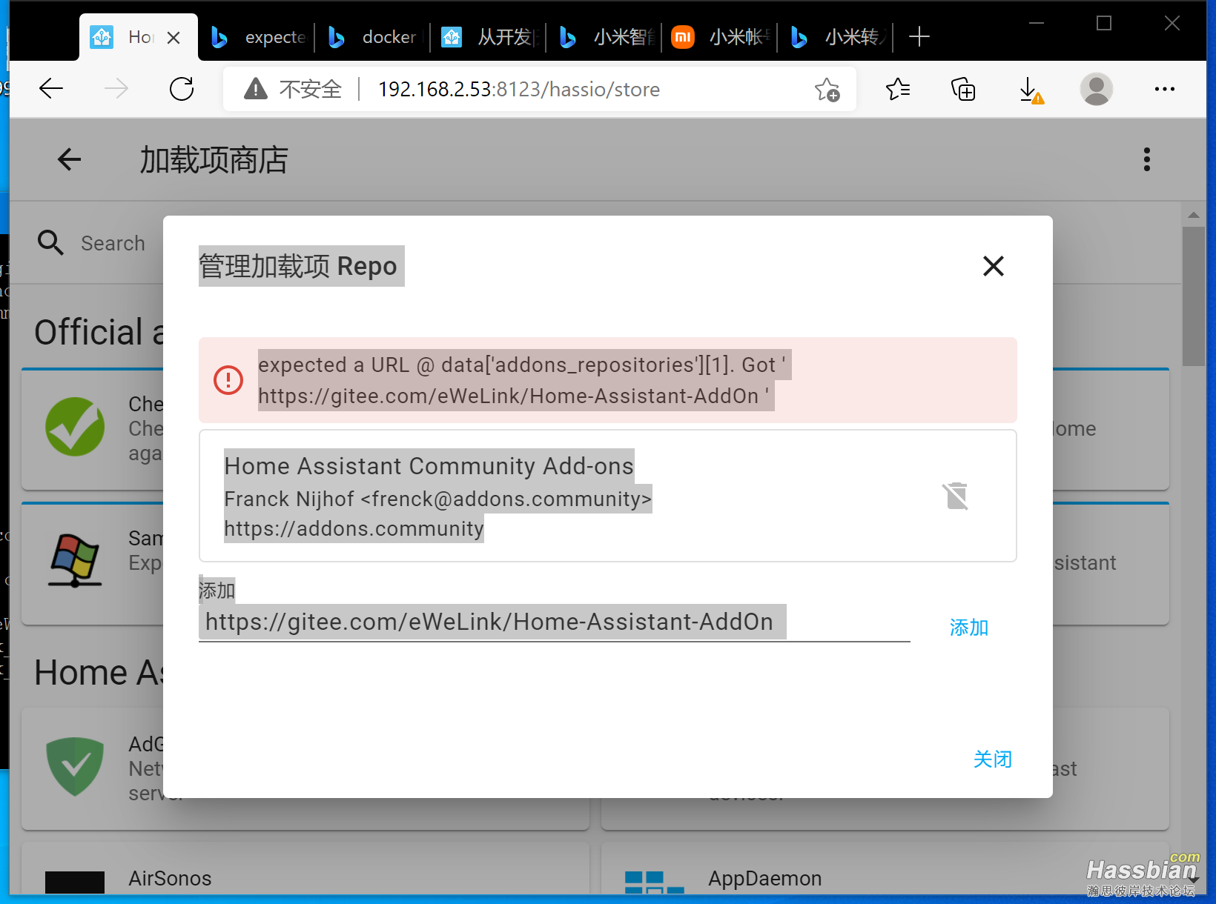Open the AdGuard shield add-on icon
1216x904 pixels.
click(74, 766)
